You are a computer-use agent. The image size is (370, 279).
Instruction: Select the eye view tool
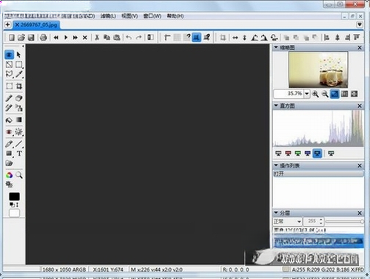point(9,55)
